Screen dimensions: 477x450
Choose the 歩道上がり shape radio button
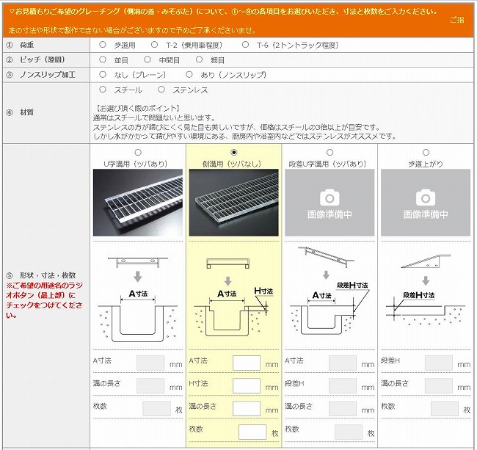tap(424, 152)
